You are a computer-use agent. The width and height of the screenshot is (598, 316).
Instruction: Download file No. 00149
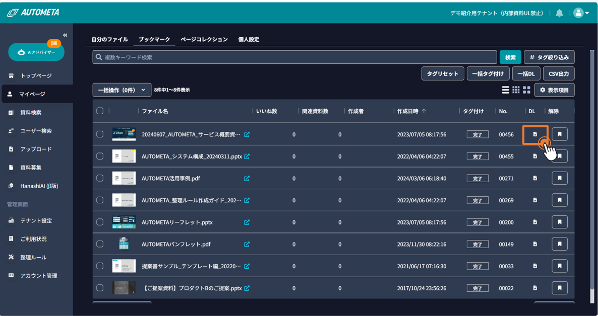point(535,244)
